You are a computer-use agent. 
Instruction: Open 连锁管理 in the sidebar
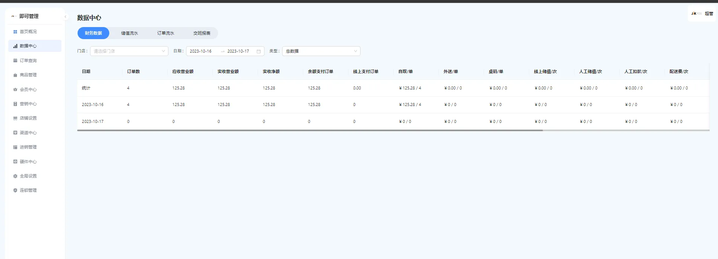tap(28, 190)
